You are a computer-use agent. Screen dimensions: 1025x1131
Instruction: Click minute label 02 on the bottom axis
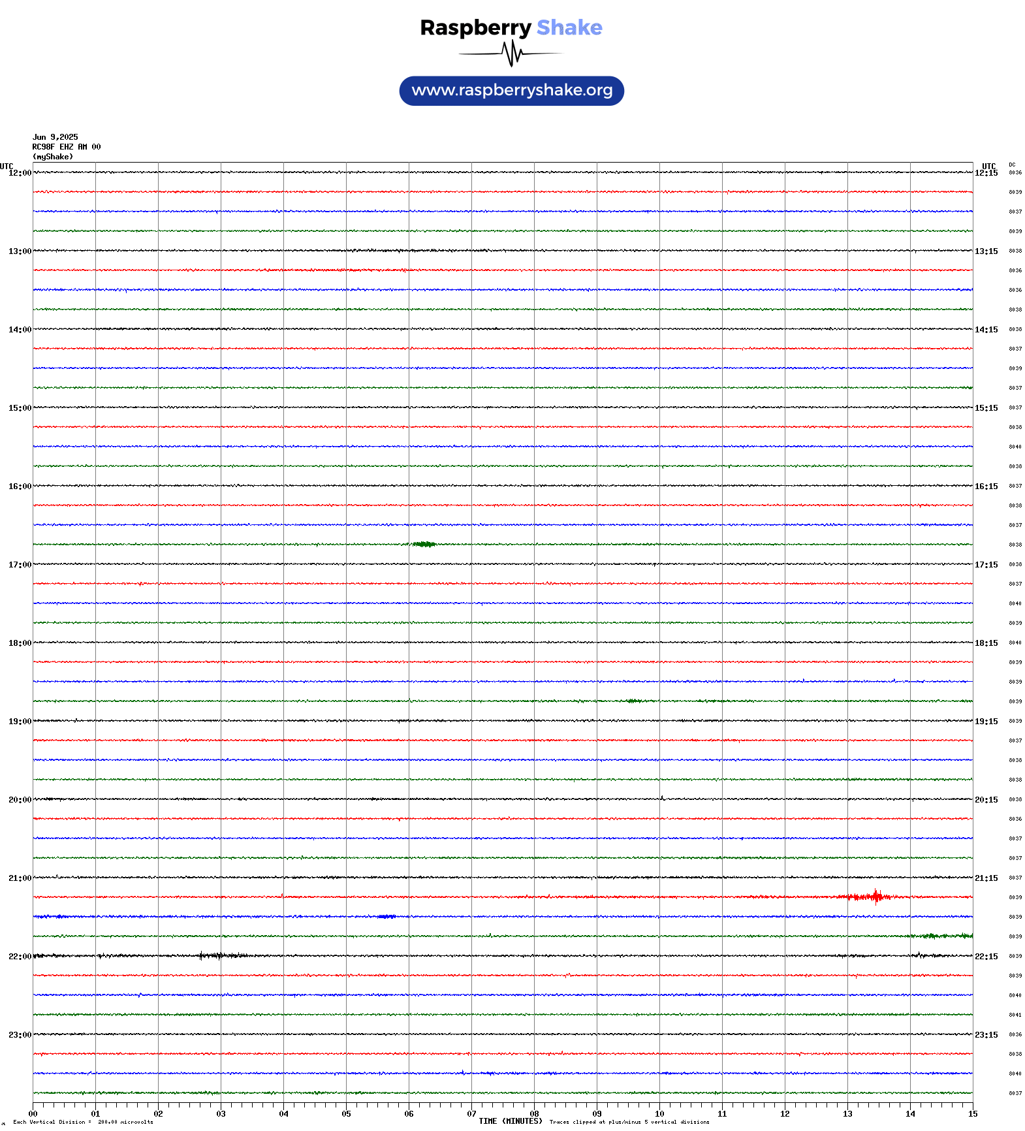[158, 1114]
